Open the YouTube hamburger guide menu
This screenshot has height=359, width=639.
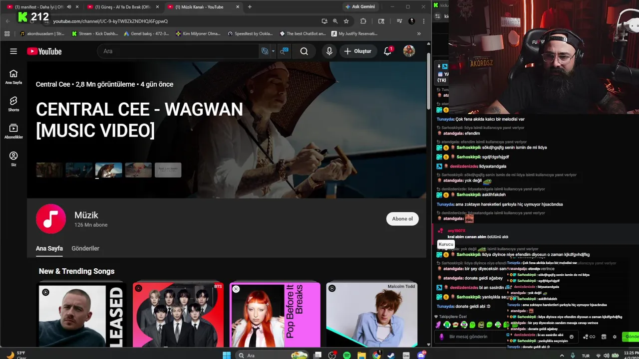tap(13, 51)
